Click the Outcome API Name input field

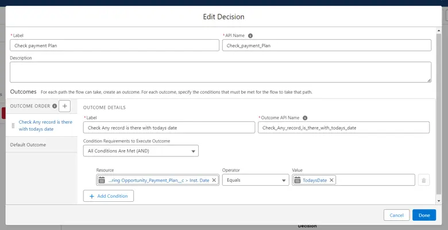pos(343,128)
